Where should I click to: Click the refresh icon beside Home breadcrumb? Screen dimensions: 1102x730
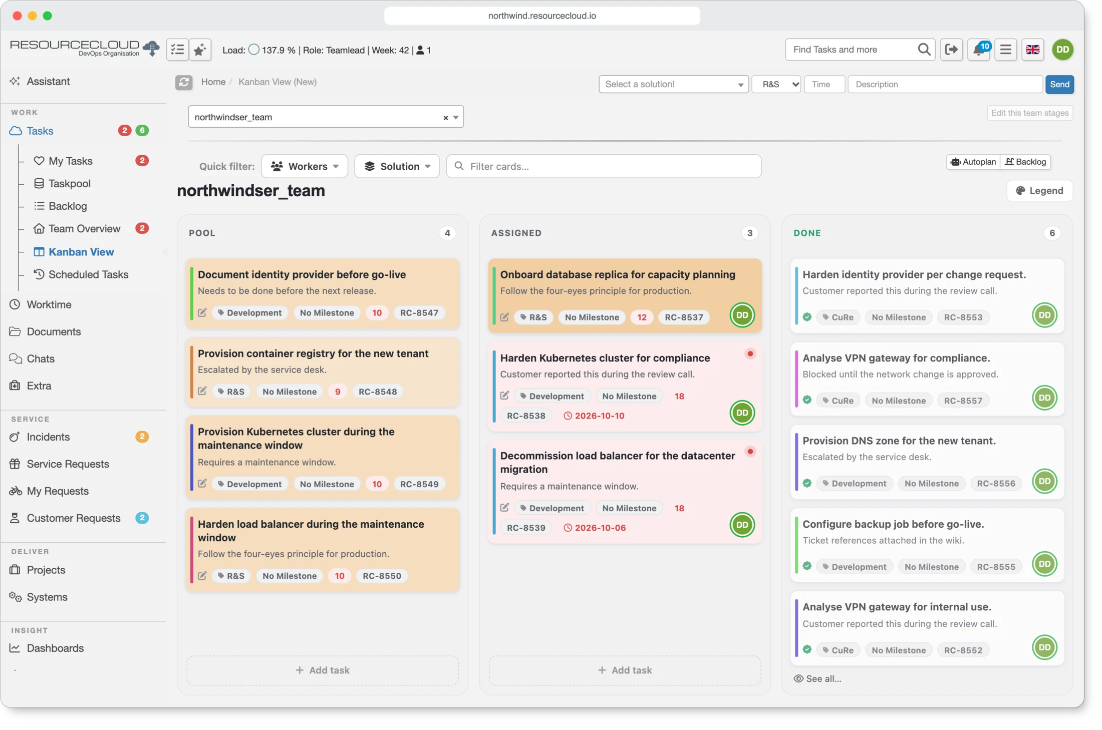pyautogui.click(x=184, y=82)
